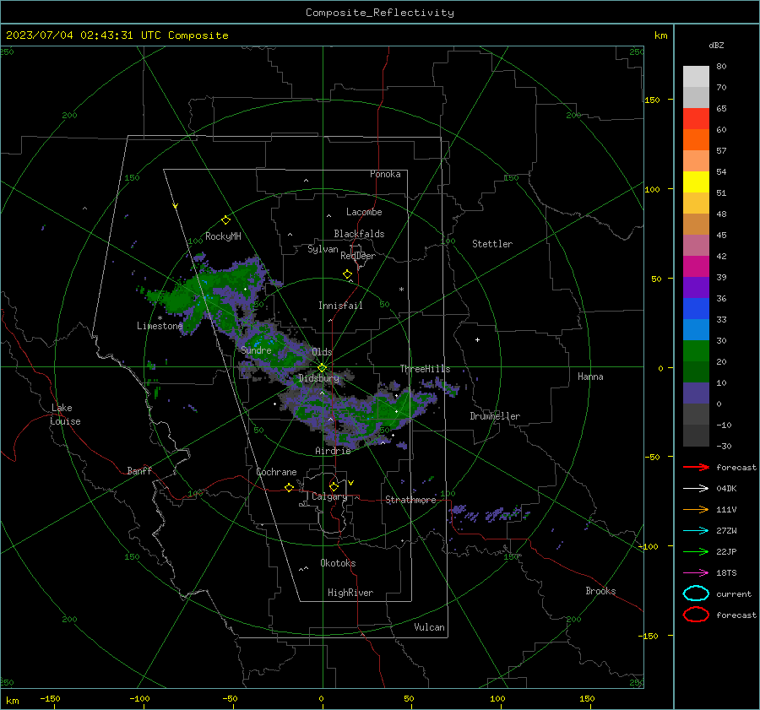Click the Lacombe town label
Screen dimensions: 760x710
pyautogui.click(x=364, y=212)
